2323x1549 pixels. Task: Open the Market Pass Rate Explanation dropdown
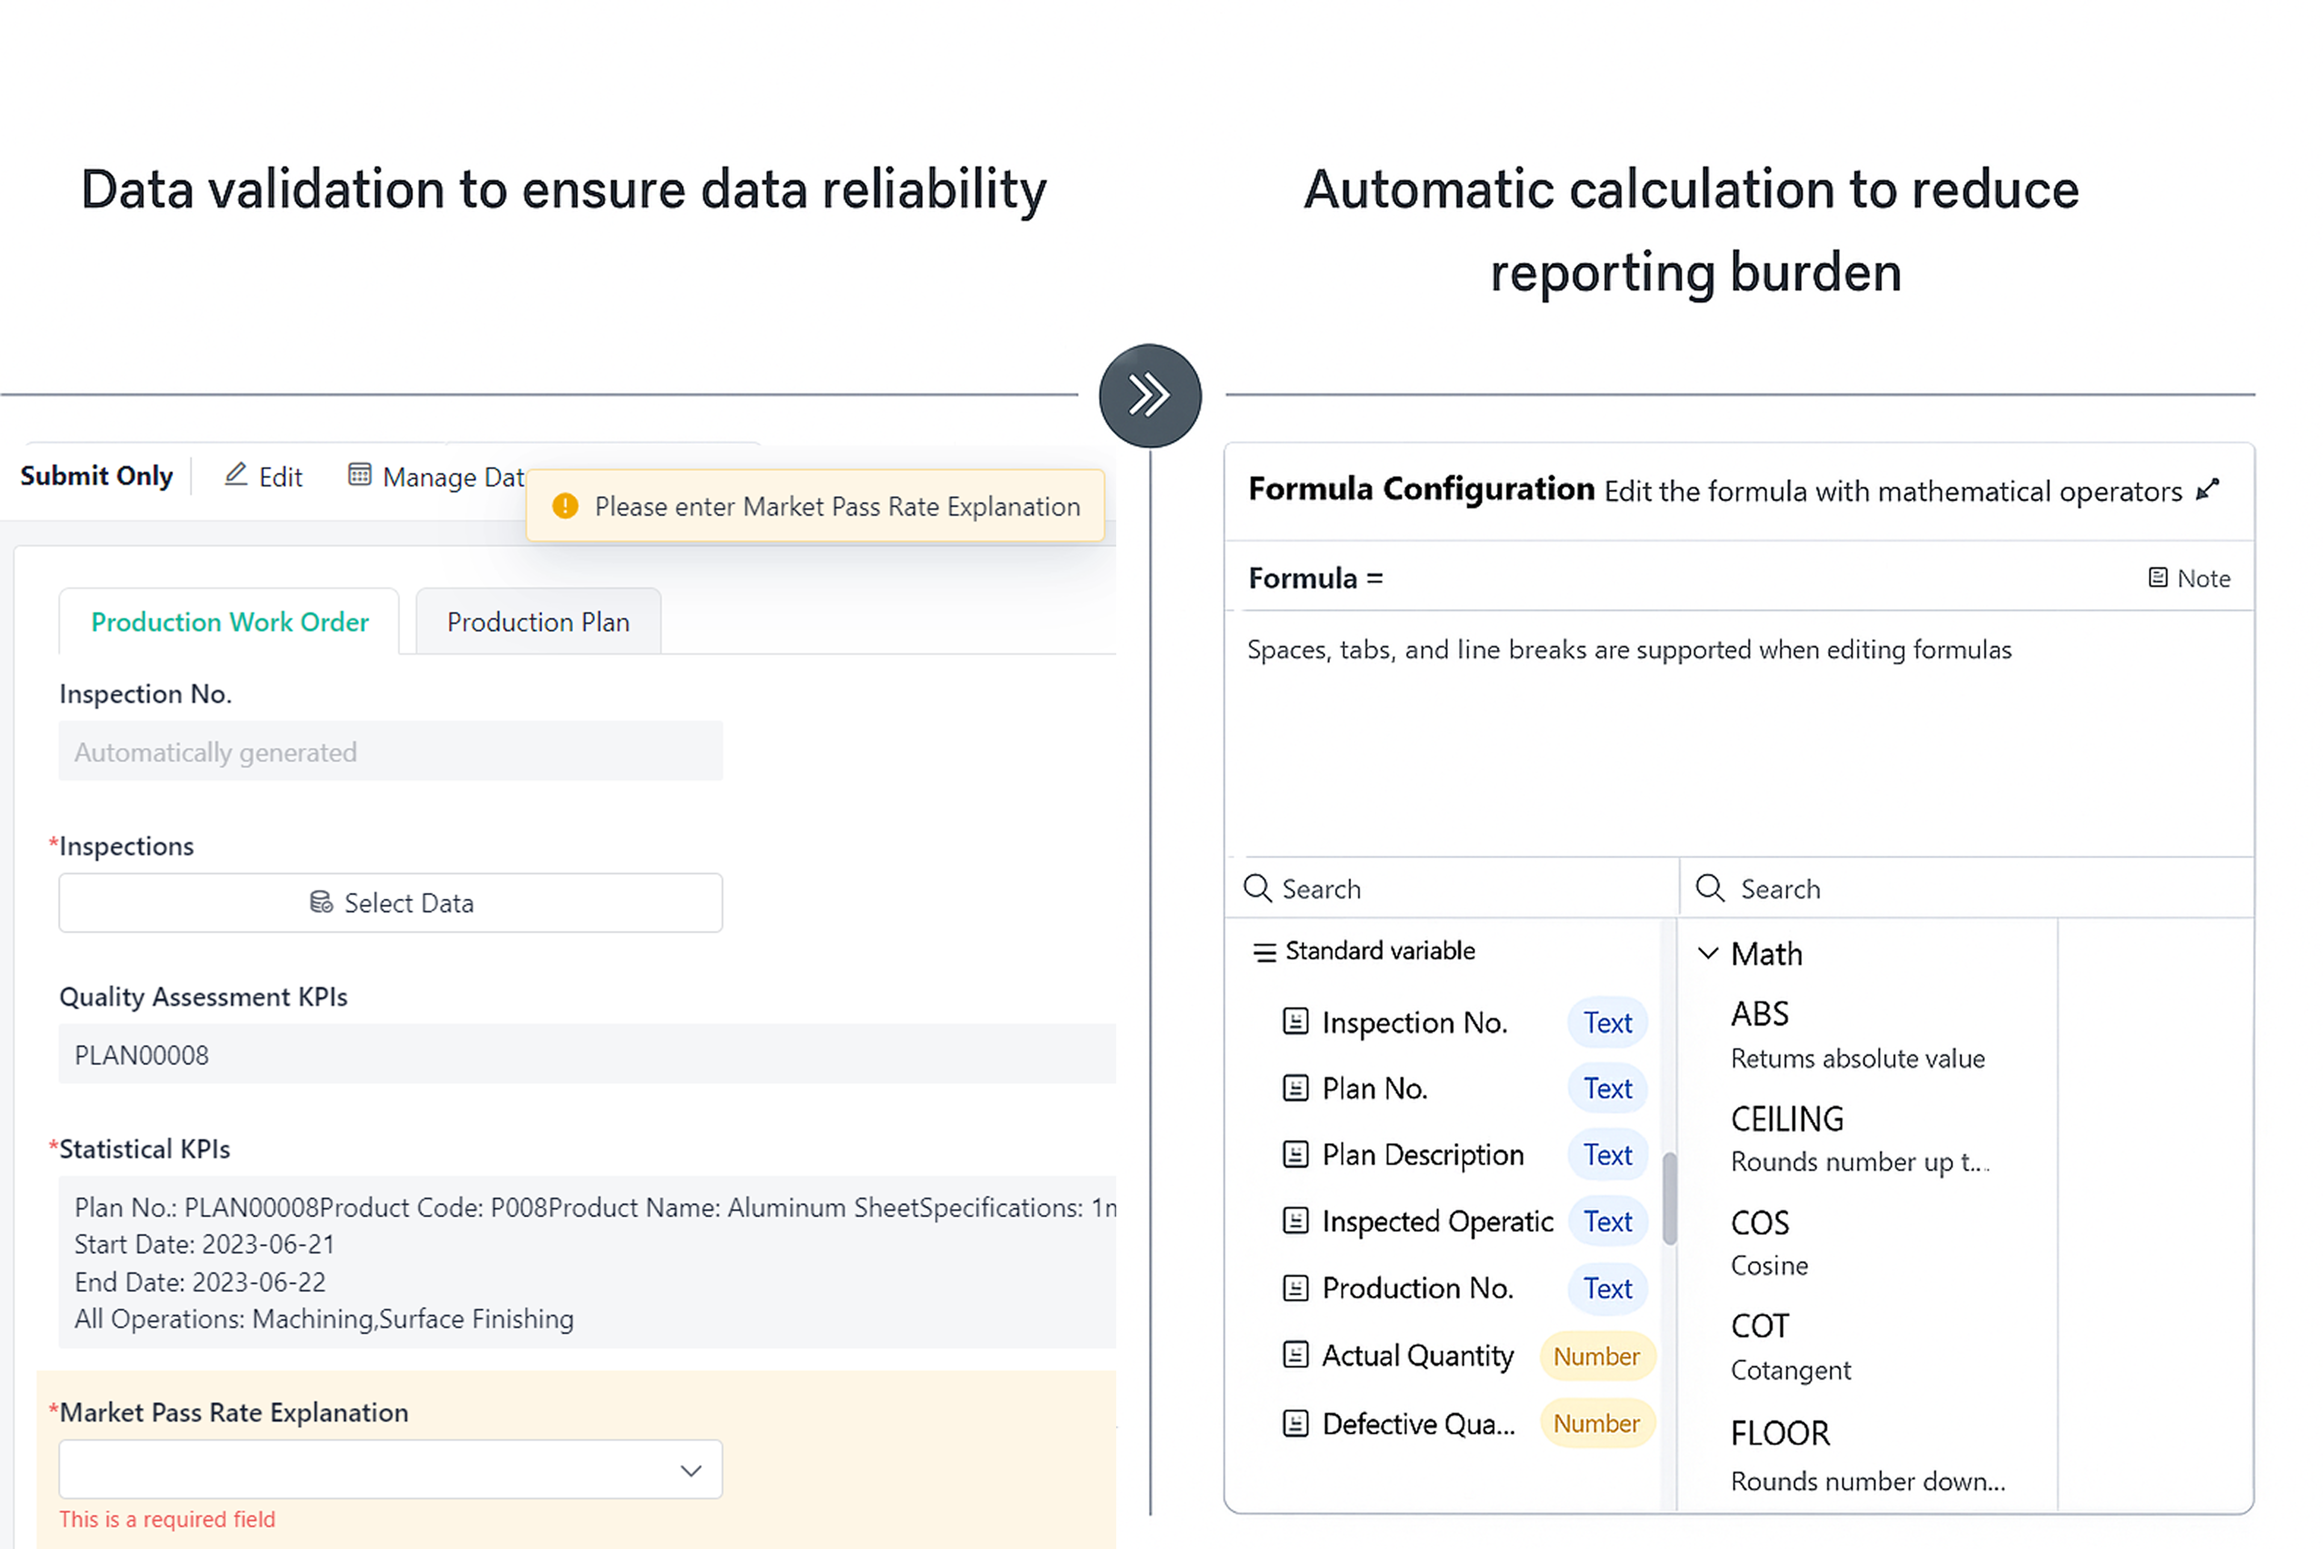tap(390, 1469)
